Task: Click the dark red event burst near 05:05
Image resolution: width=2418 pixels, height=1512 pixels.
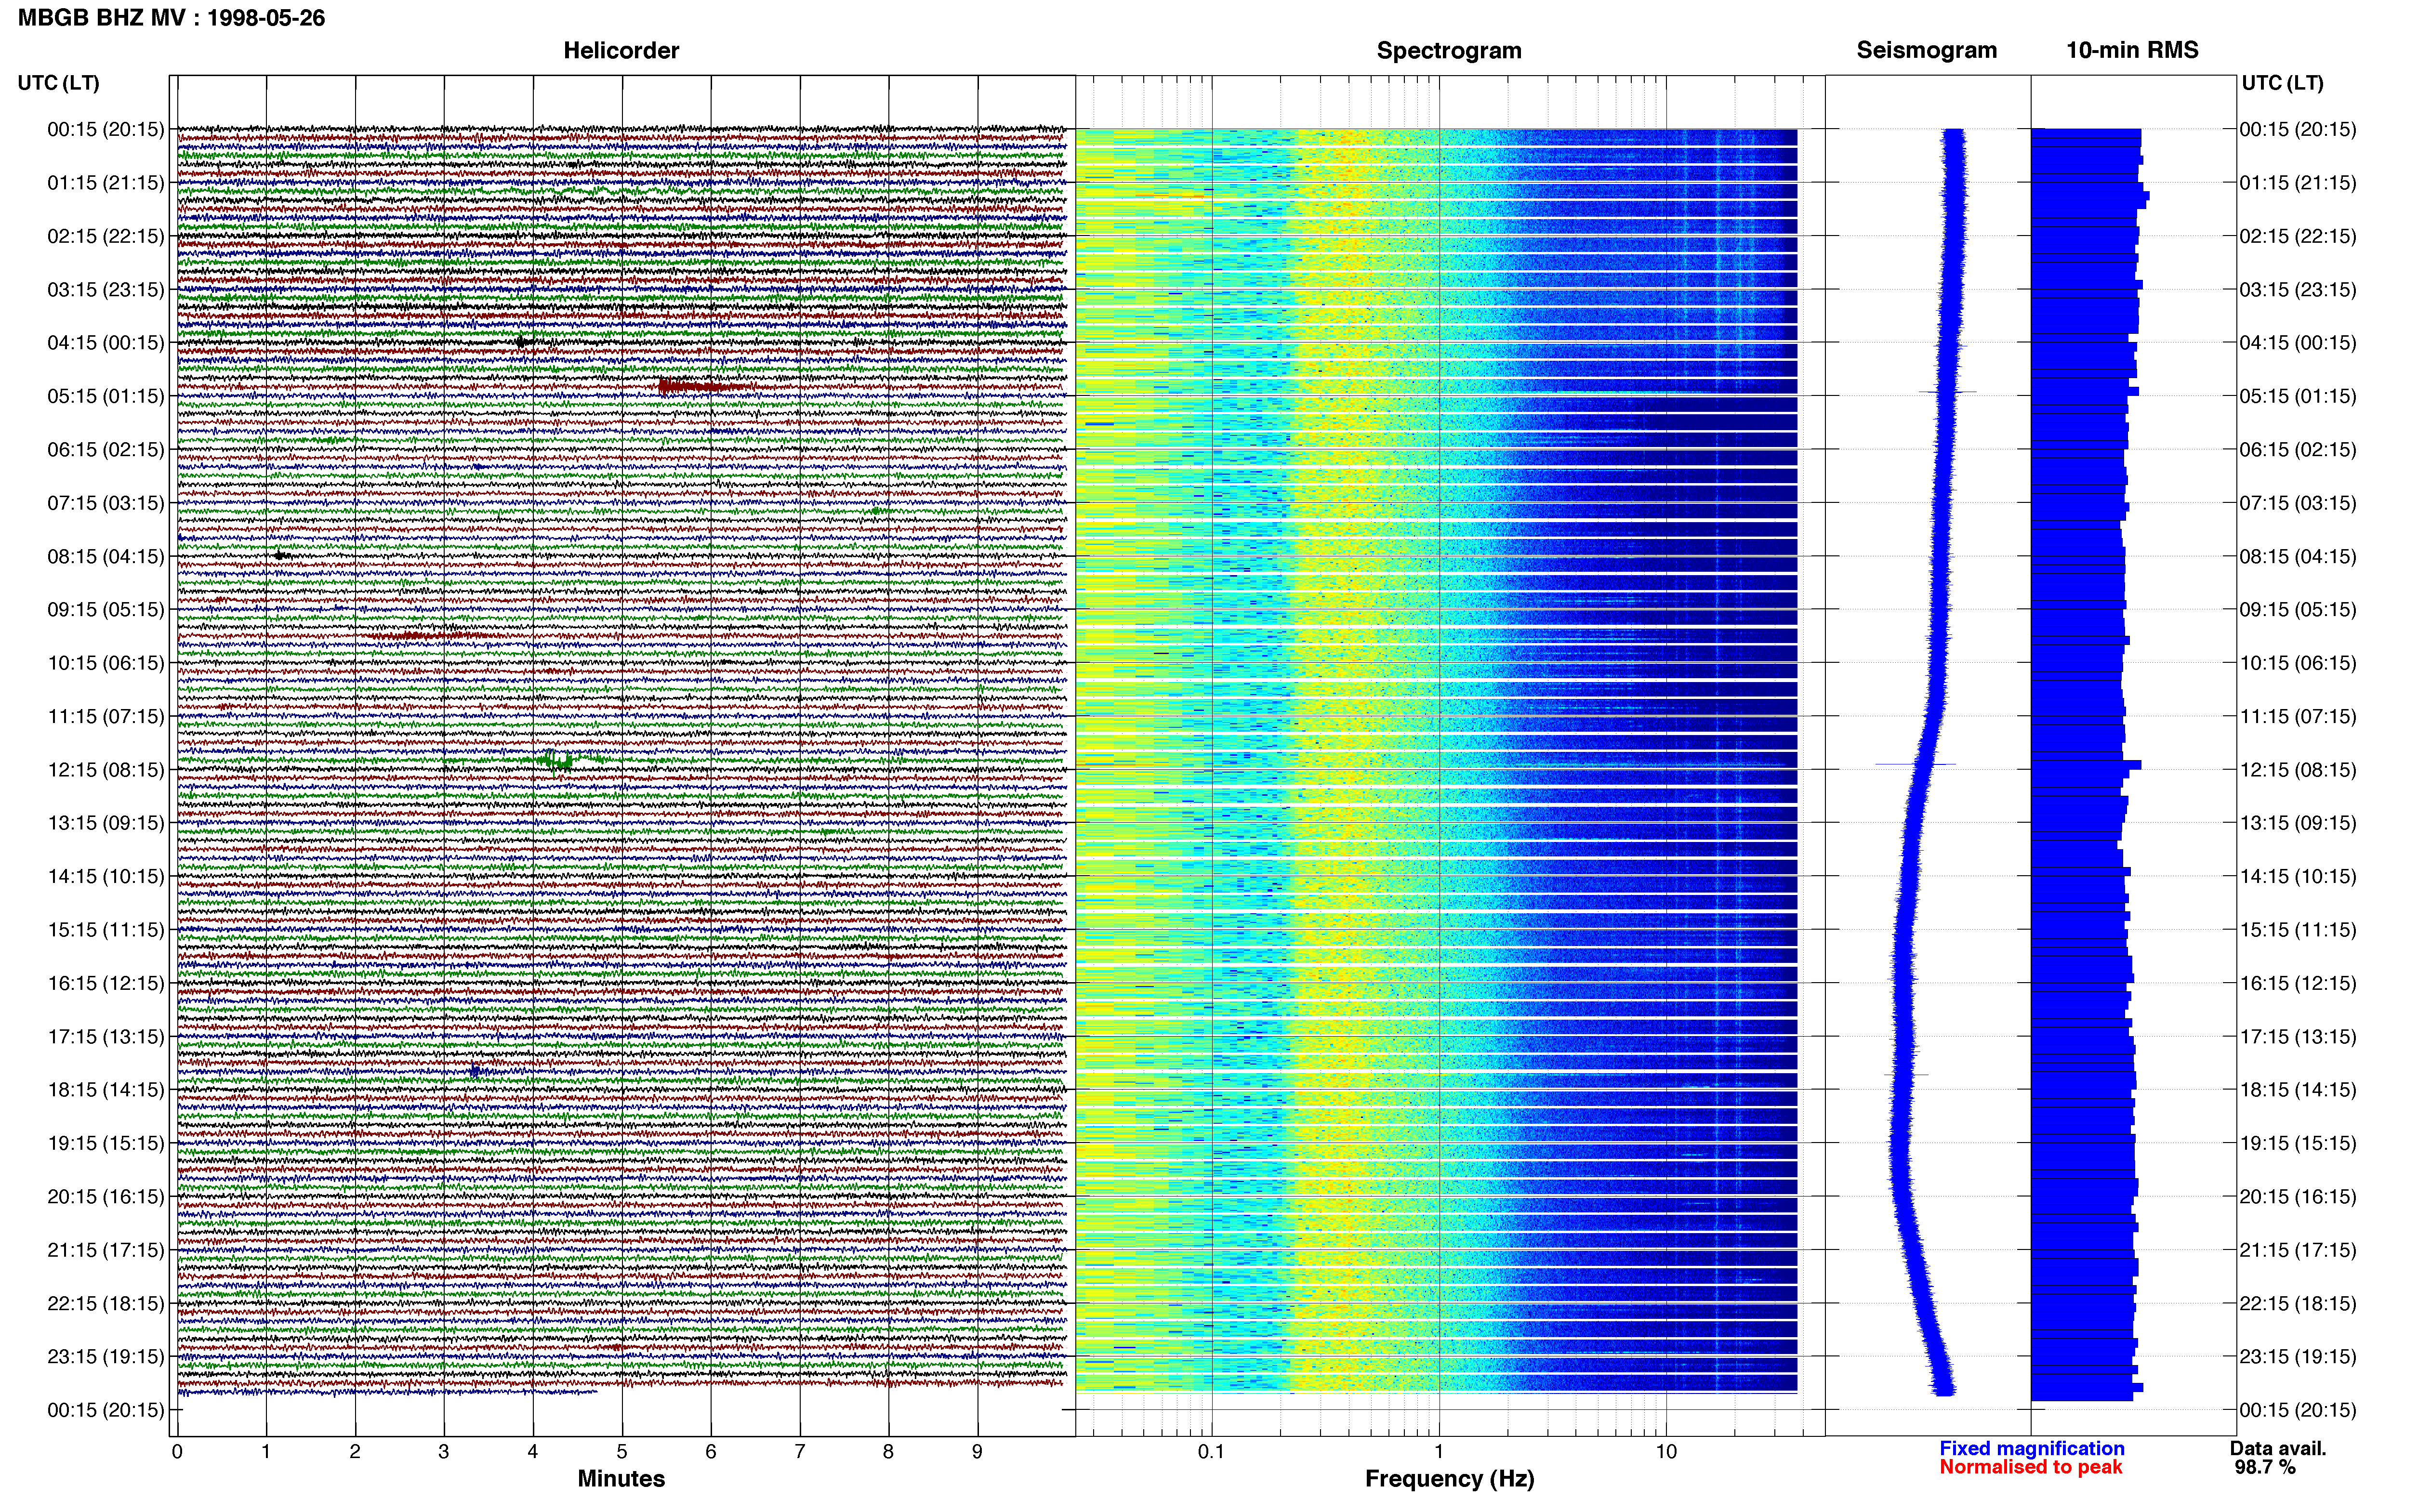Action: [705, 386]
